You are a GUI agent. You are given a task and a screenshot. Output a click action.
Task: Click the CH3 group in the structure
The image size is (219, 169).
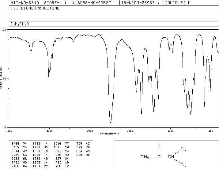(x=145, y=157)
